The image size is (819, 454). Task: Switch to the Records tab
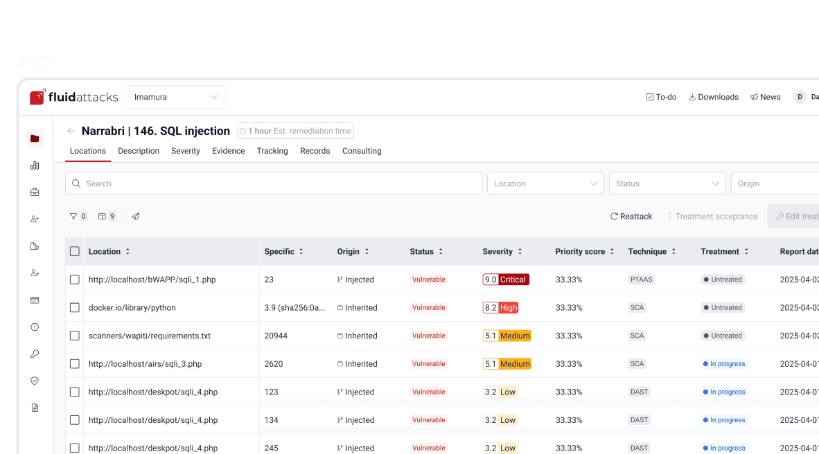tap(315, 151)
